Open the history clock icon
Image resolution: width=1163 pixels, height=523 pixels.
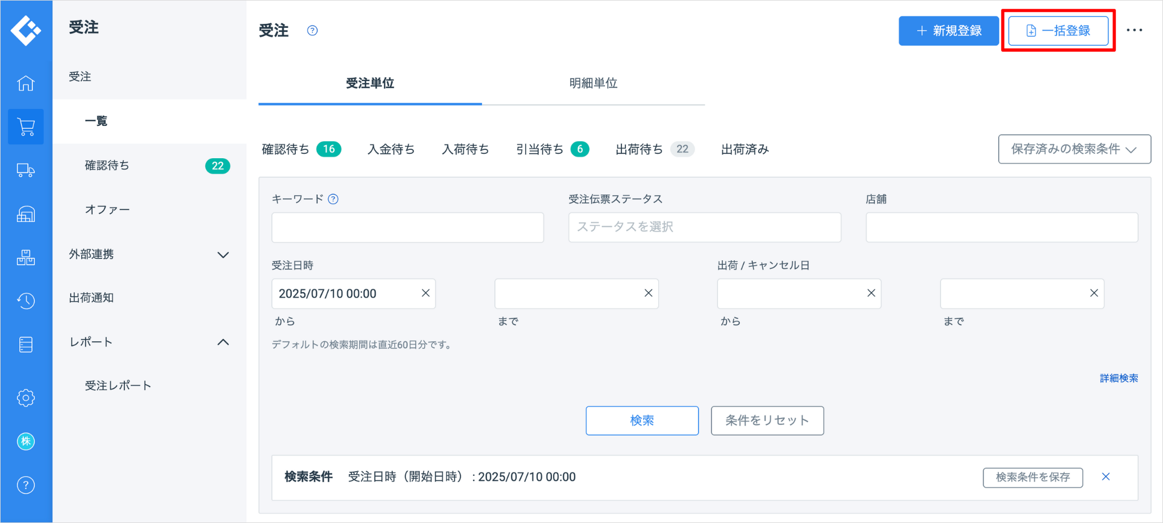click(x=26, y=301)
